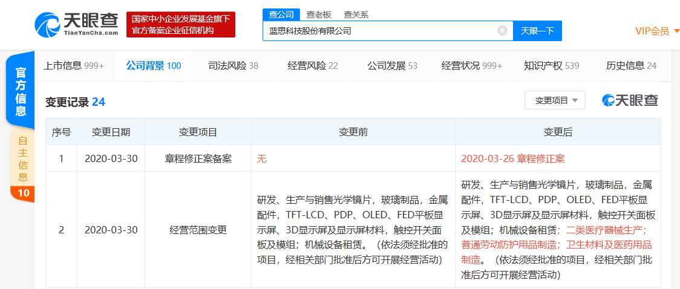Open the VIP会员 dropdown
680x289 pixels.
656,31
